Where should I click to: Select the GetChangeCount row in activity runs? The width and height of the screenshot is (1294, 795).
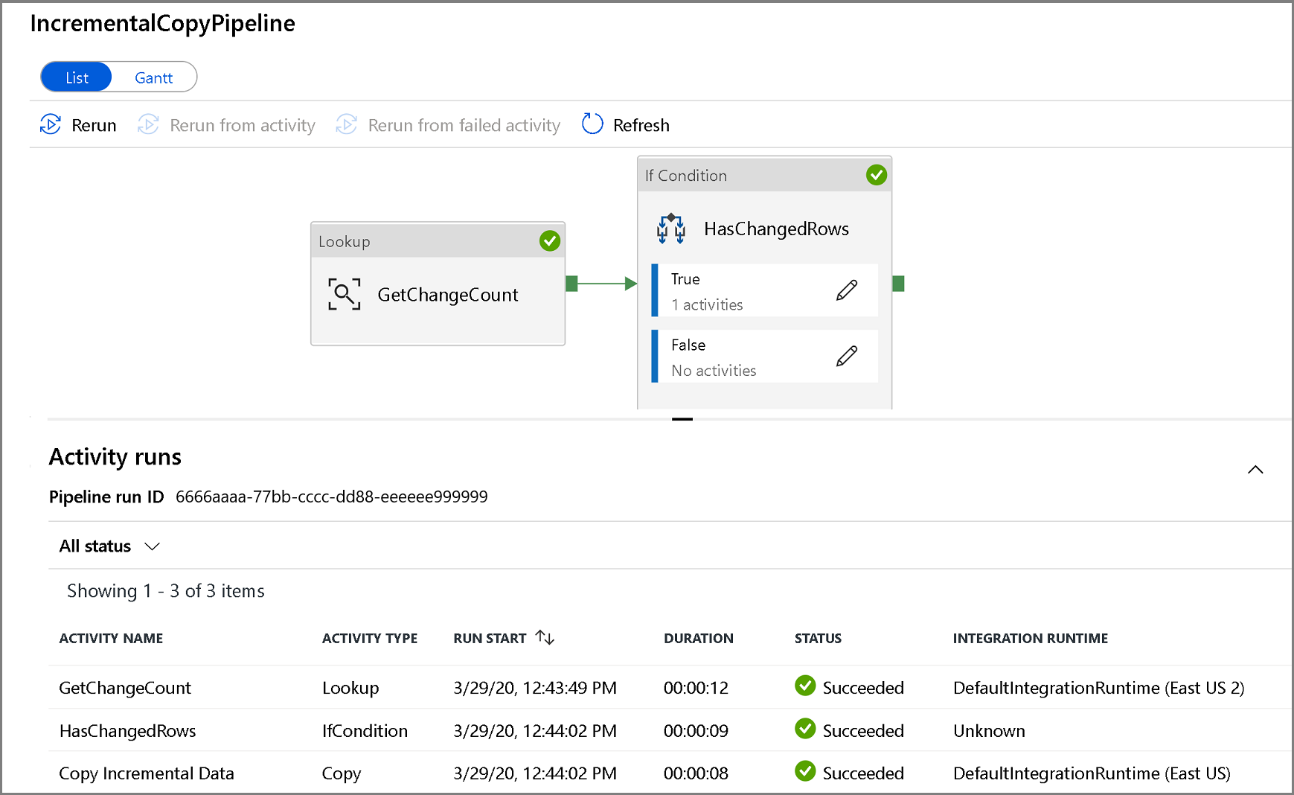point(125,688)
